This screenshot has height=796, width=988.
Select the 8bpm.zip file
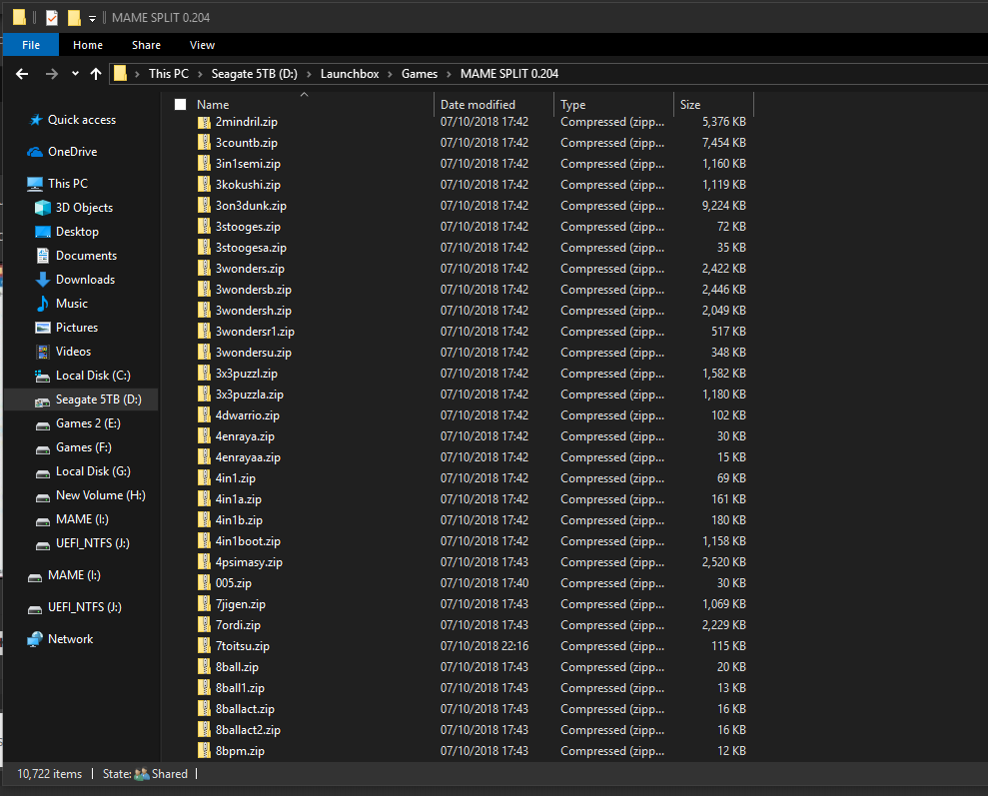coord(240,751)
